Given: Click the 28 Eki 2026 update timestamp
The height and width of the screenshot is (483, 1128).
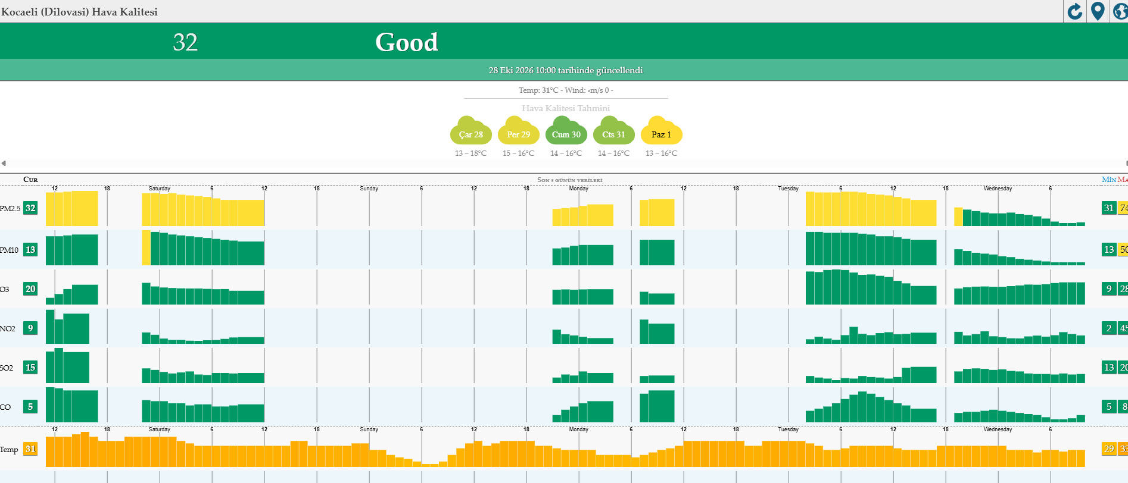Looking at the screenshot, I should 566,70.
